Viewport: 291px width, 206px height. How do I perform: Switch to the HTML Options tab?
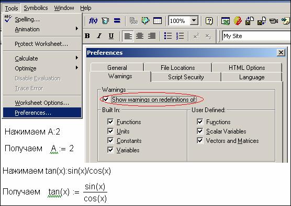[247, 67]
